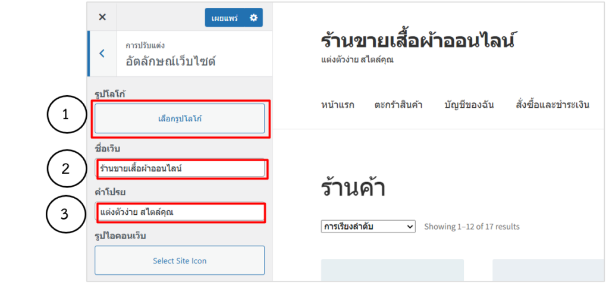Open the การเรียงลำดับ sorting dropdown

[x=368, y=227]
